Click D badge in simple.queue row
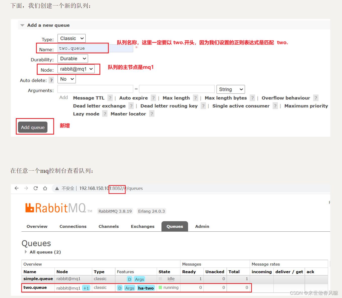Image resolution: width=342 pixels, height=298 pixels. coord(130,279)
